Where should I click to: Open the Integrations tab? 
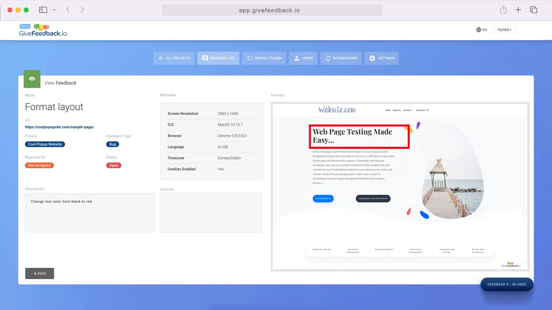341,58
